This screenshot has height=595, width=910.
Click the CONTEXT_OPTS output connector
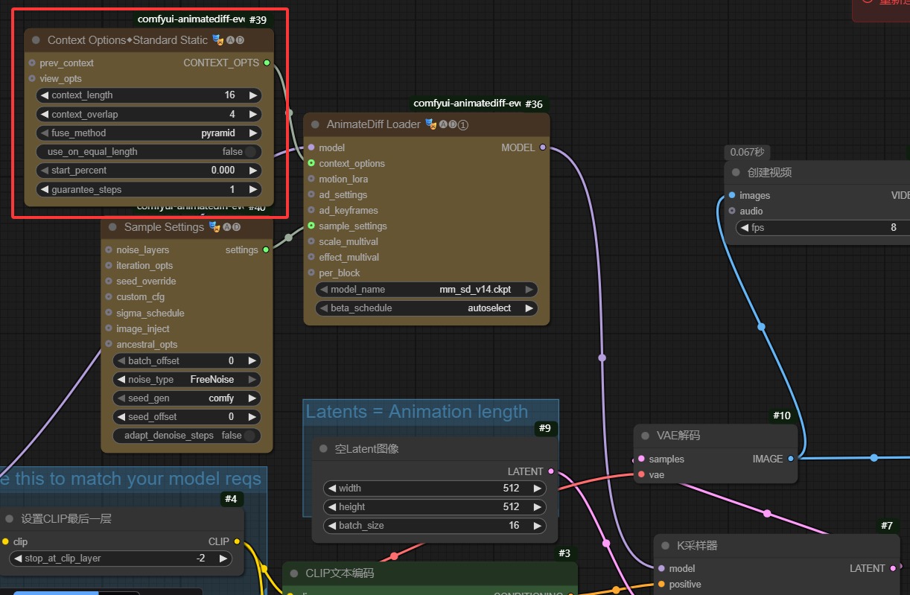pos(267,63)
